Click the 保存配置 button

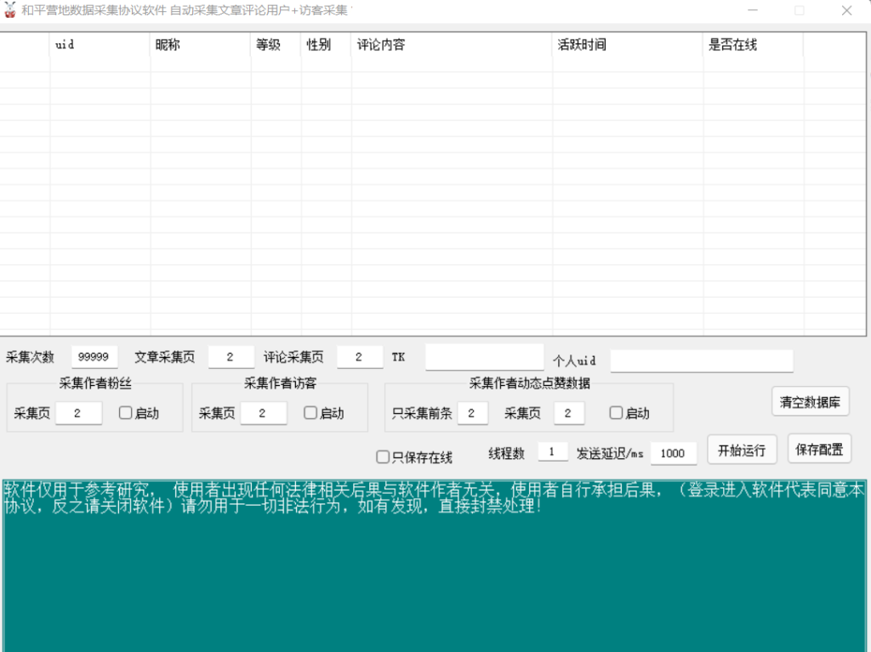tap(819, 449)
